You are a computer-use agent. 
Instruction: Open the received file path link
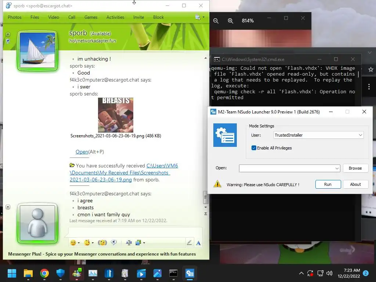coord(124,173)
